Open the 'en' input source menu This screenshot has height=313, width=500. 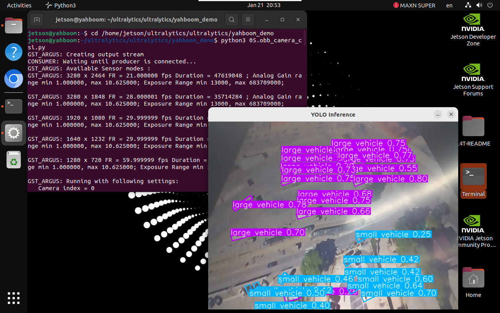(449, 5)
